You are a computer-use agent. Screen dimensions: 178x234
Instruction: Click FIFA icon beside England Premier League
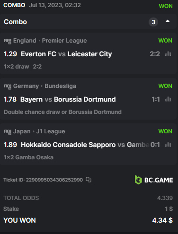(x=8, y=41)
